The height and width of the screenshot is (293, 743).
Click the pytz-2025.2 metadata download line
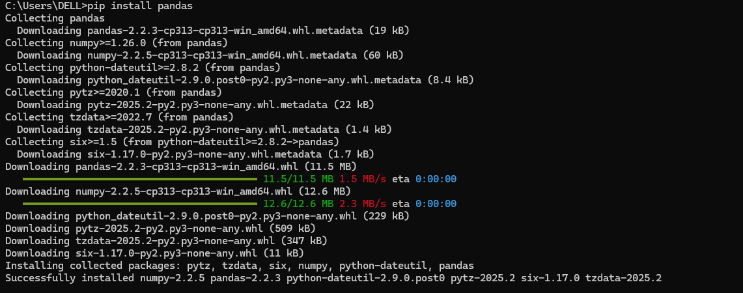click(x=196, y=105)
